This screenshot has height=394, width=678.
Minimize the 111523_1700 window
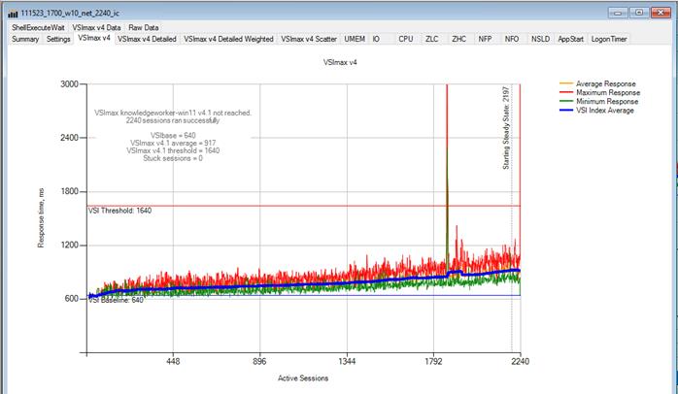(618, 13)
